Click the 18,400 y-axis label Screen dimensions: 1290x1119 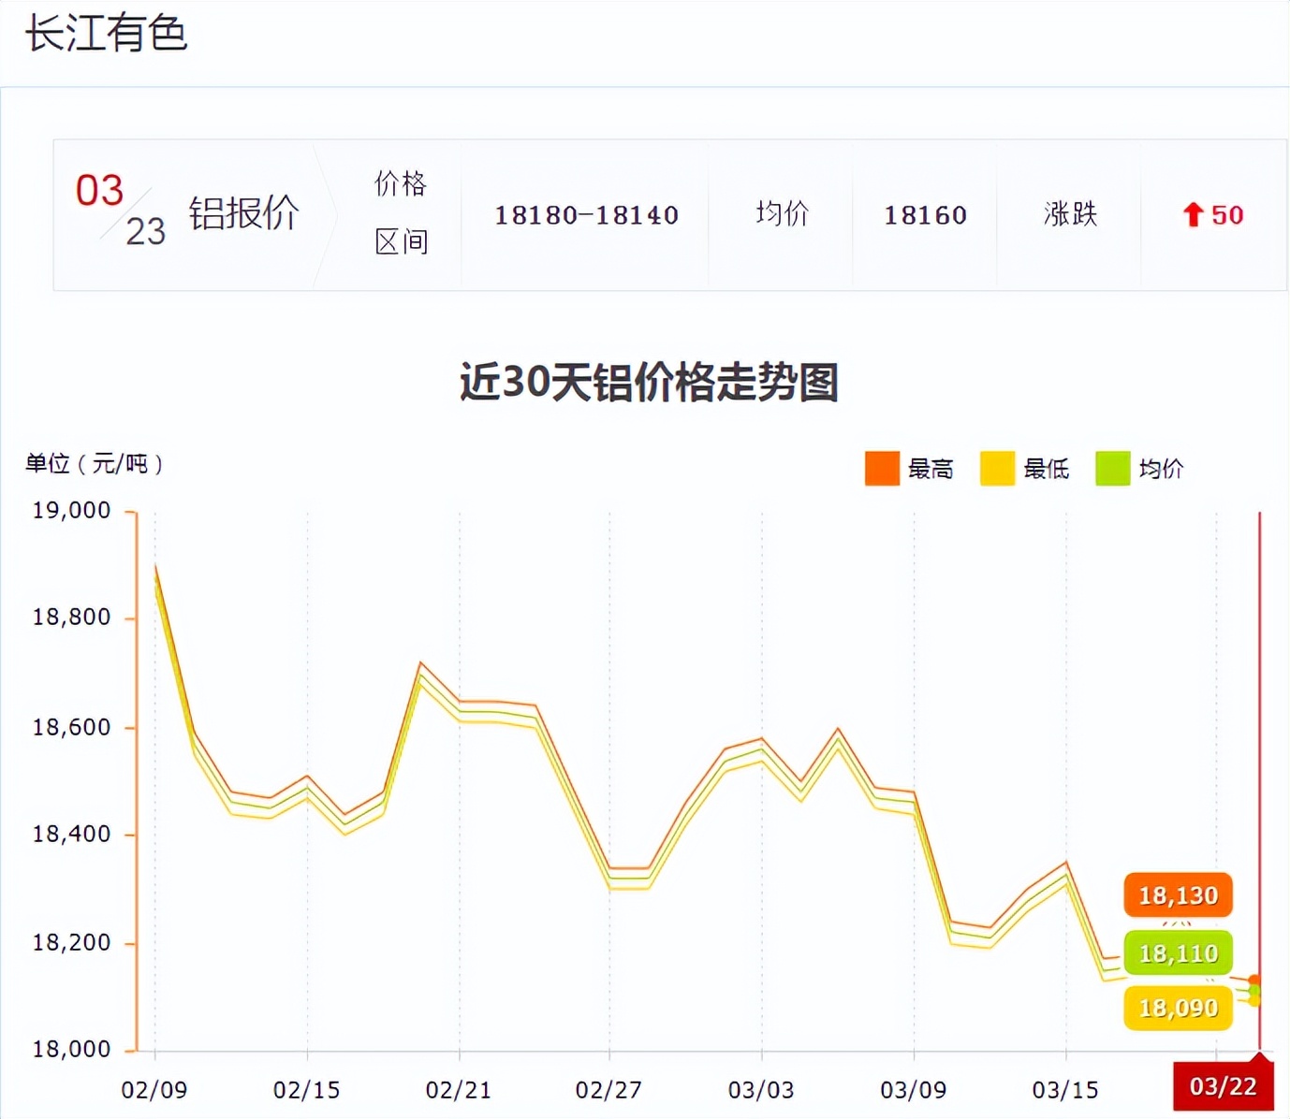(72, 834)
